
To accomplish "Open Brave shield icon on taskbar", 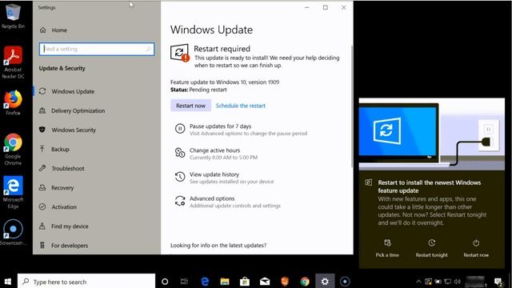I will coord(285,282).
